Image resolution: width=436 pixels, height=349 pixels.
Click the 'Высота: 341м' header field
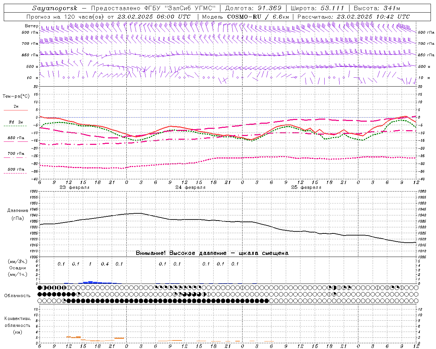[377, 8]
